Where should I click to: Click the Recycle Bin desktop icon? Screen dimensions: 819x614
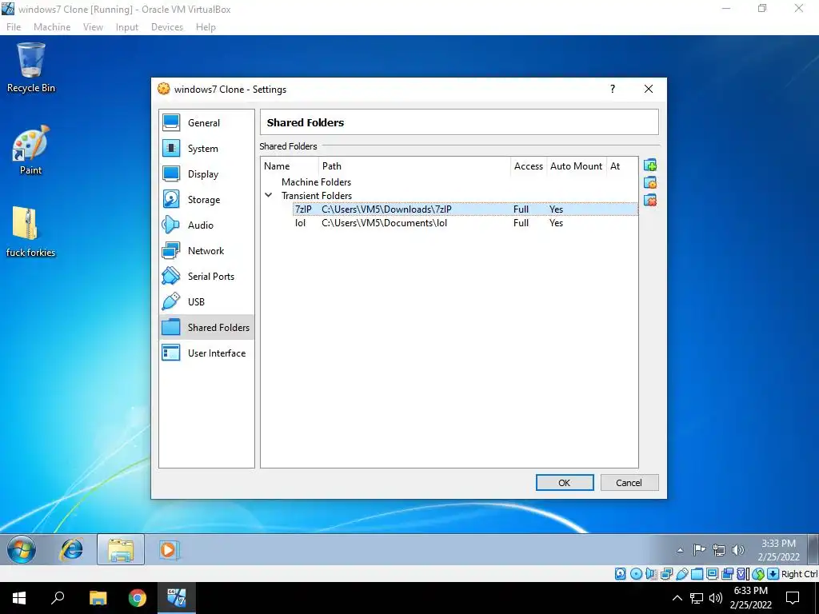31,68
